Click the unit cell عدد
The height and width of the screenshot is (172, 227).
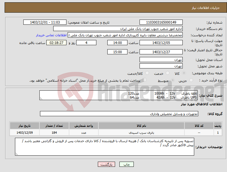coord(84,133)
